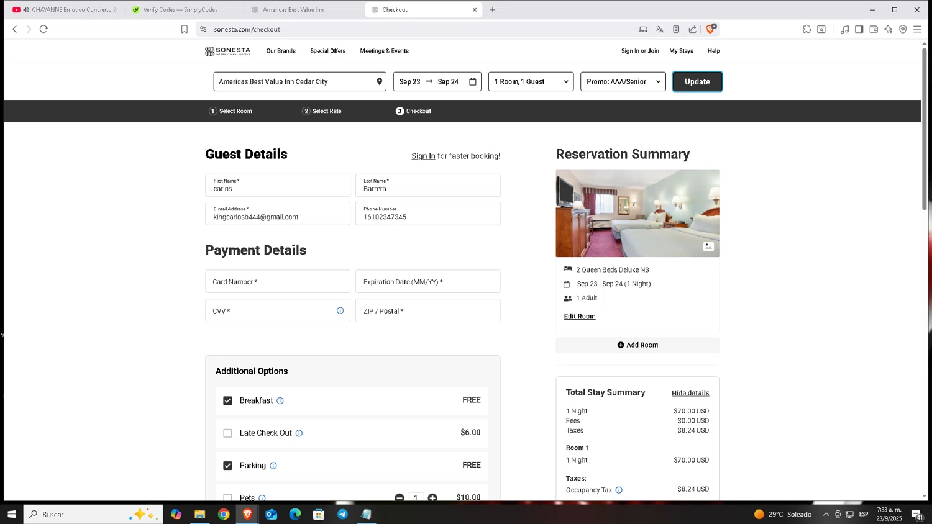The height and width of the screenshot is (524, 932).
Task: Click the location pin icon in hotel field
Action: pos(380,81)
